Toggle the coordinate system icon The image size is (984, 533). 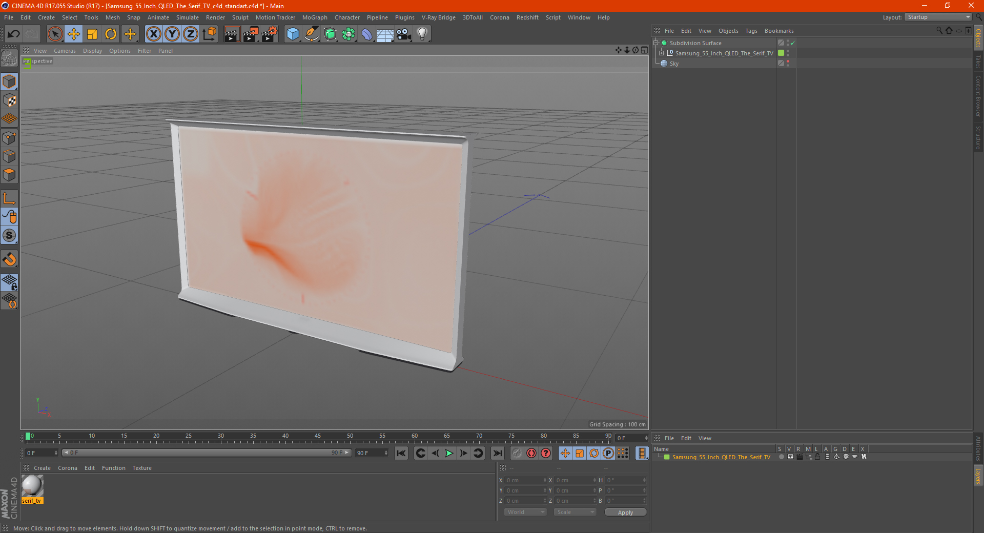coord(210,34)
